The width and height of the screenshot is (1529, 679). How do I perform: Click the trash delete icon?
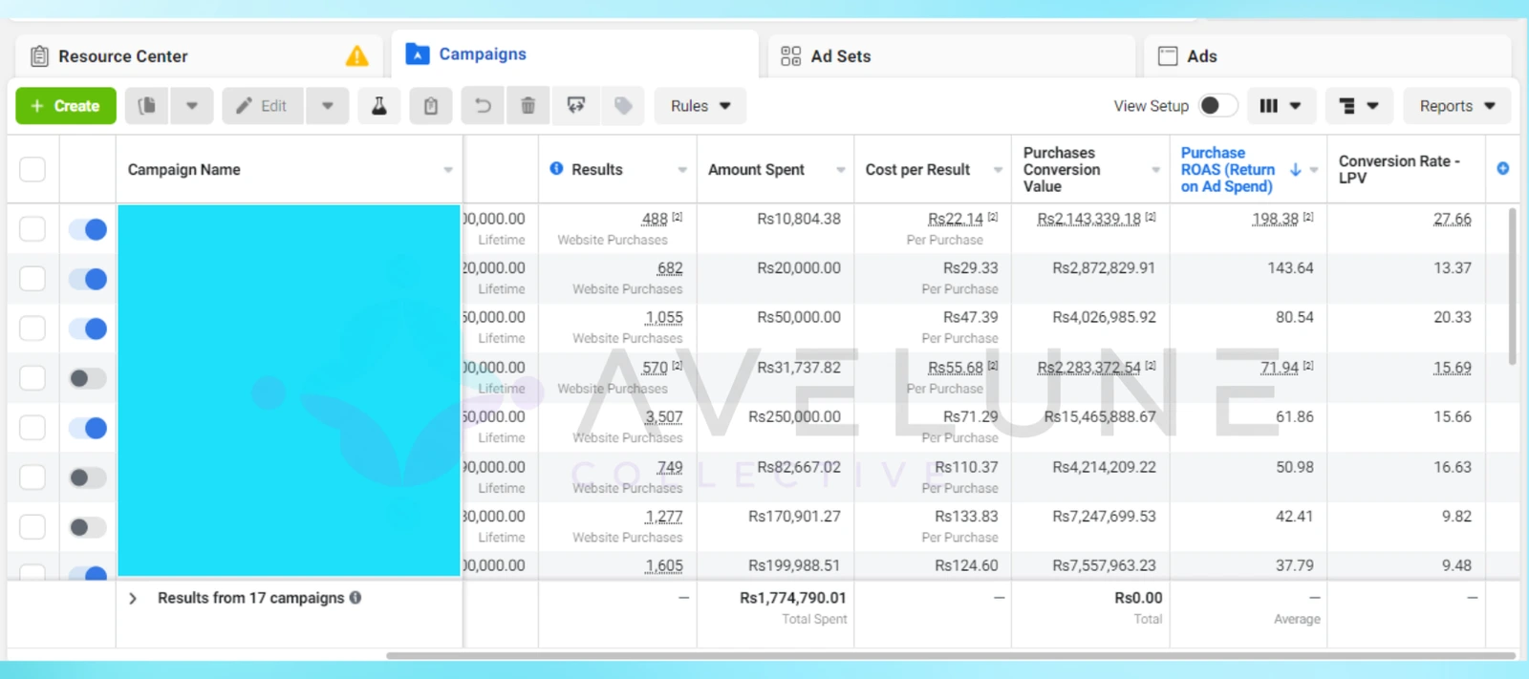[x=528, y=106]
